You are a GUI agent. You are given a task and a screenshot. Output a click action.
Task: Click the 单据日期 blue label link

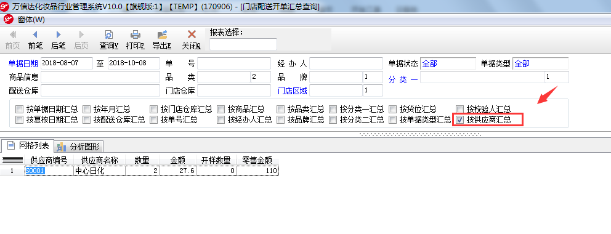coord(23,64)
